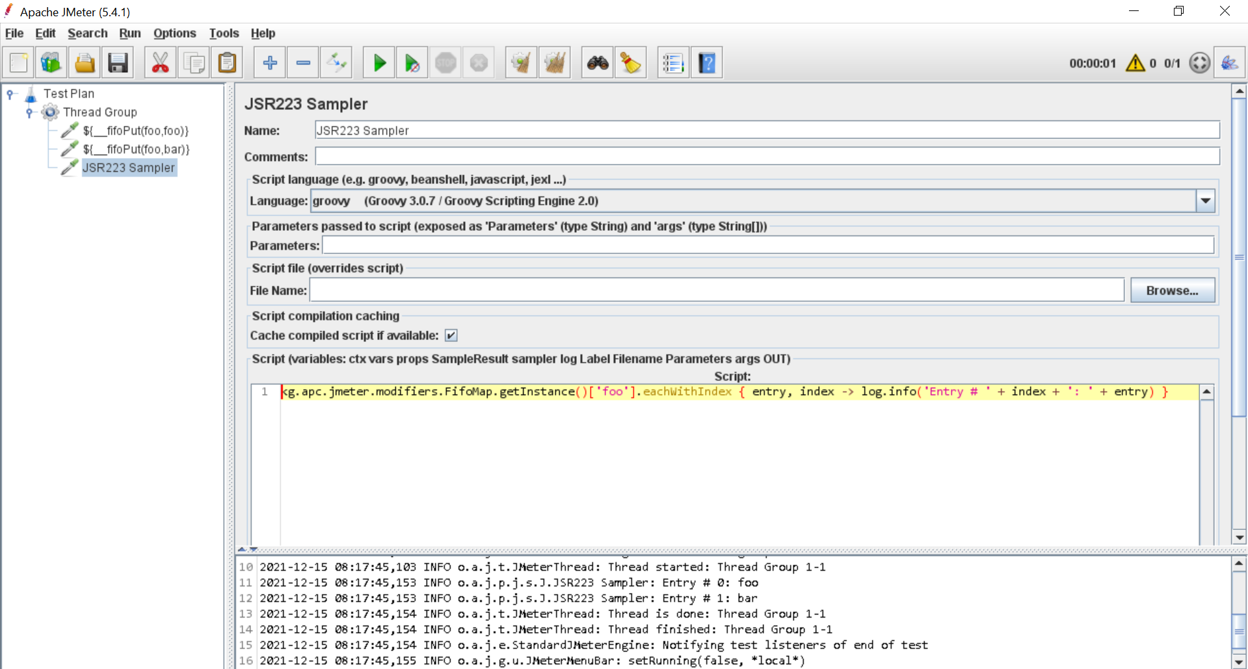
Task: Open the Options menu
Action: pos(174,33)
